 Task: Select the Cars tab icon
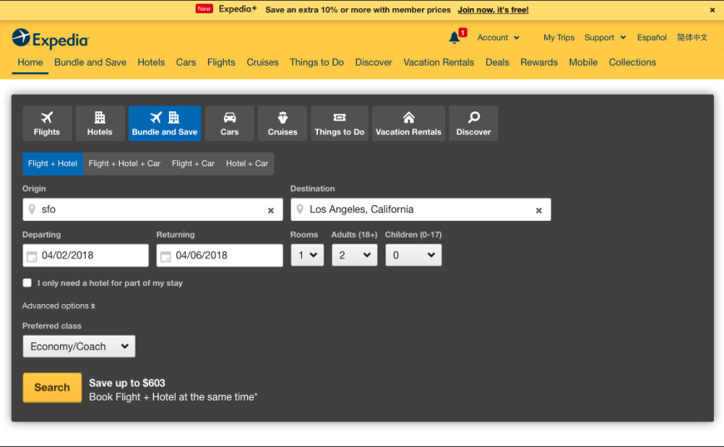pos(230,123)
